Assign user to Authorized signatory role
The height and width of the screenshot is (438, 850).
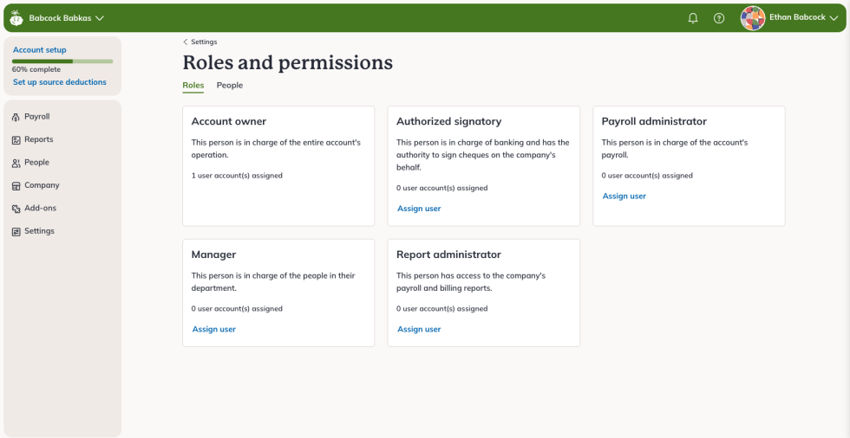(419, 209)
